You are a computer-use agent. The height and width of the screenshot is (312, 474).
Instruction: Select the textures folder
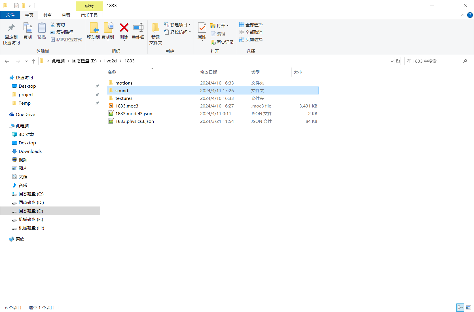point(213,98)
